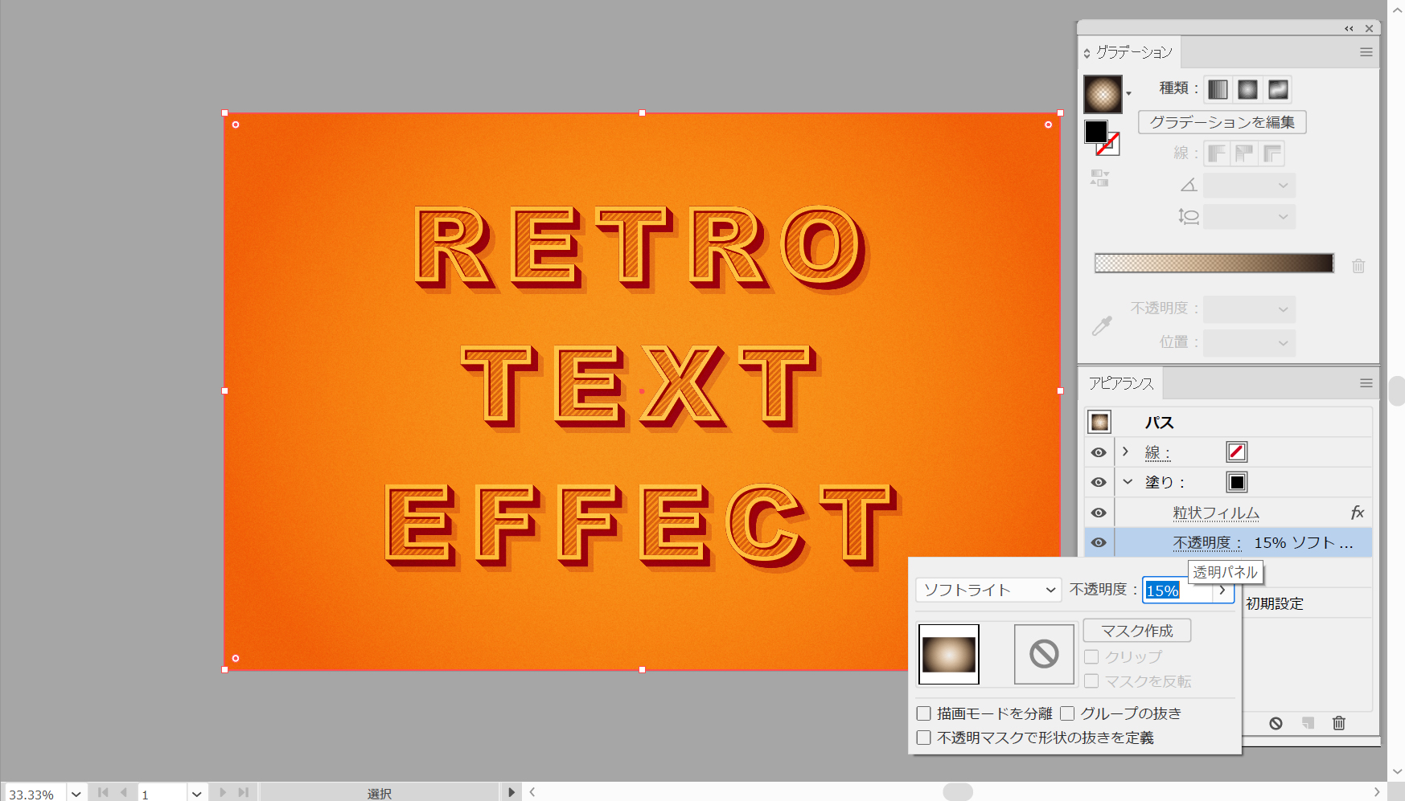Click the trash icon in Appearance panel
Viewport: 1405px width, 801px height.
pos(1338,723)
